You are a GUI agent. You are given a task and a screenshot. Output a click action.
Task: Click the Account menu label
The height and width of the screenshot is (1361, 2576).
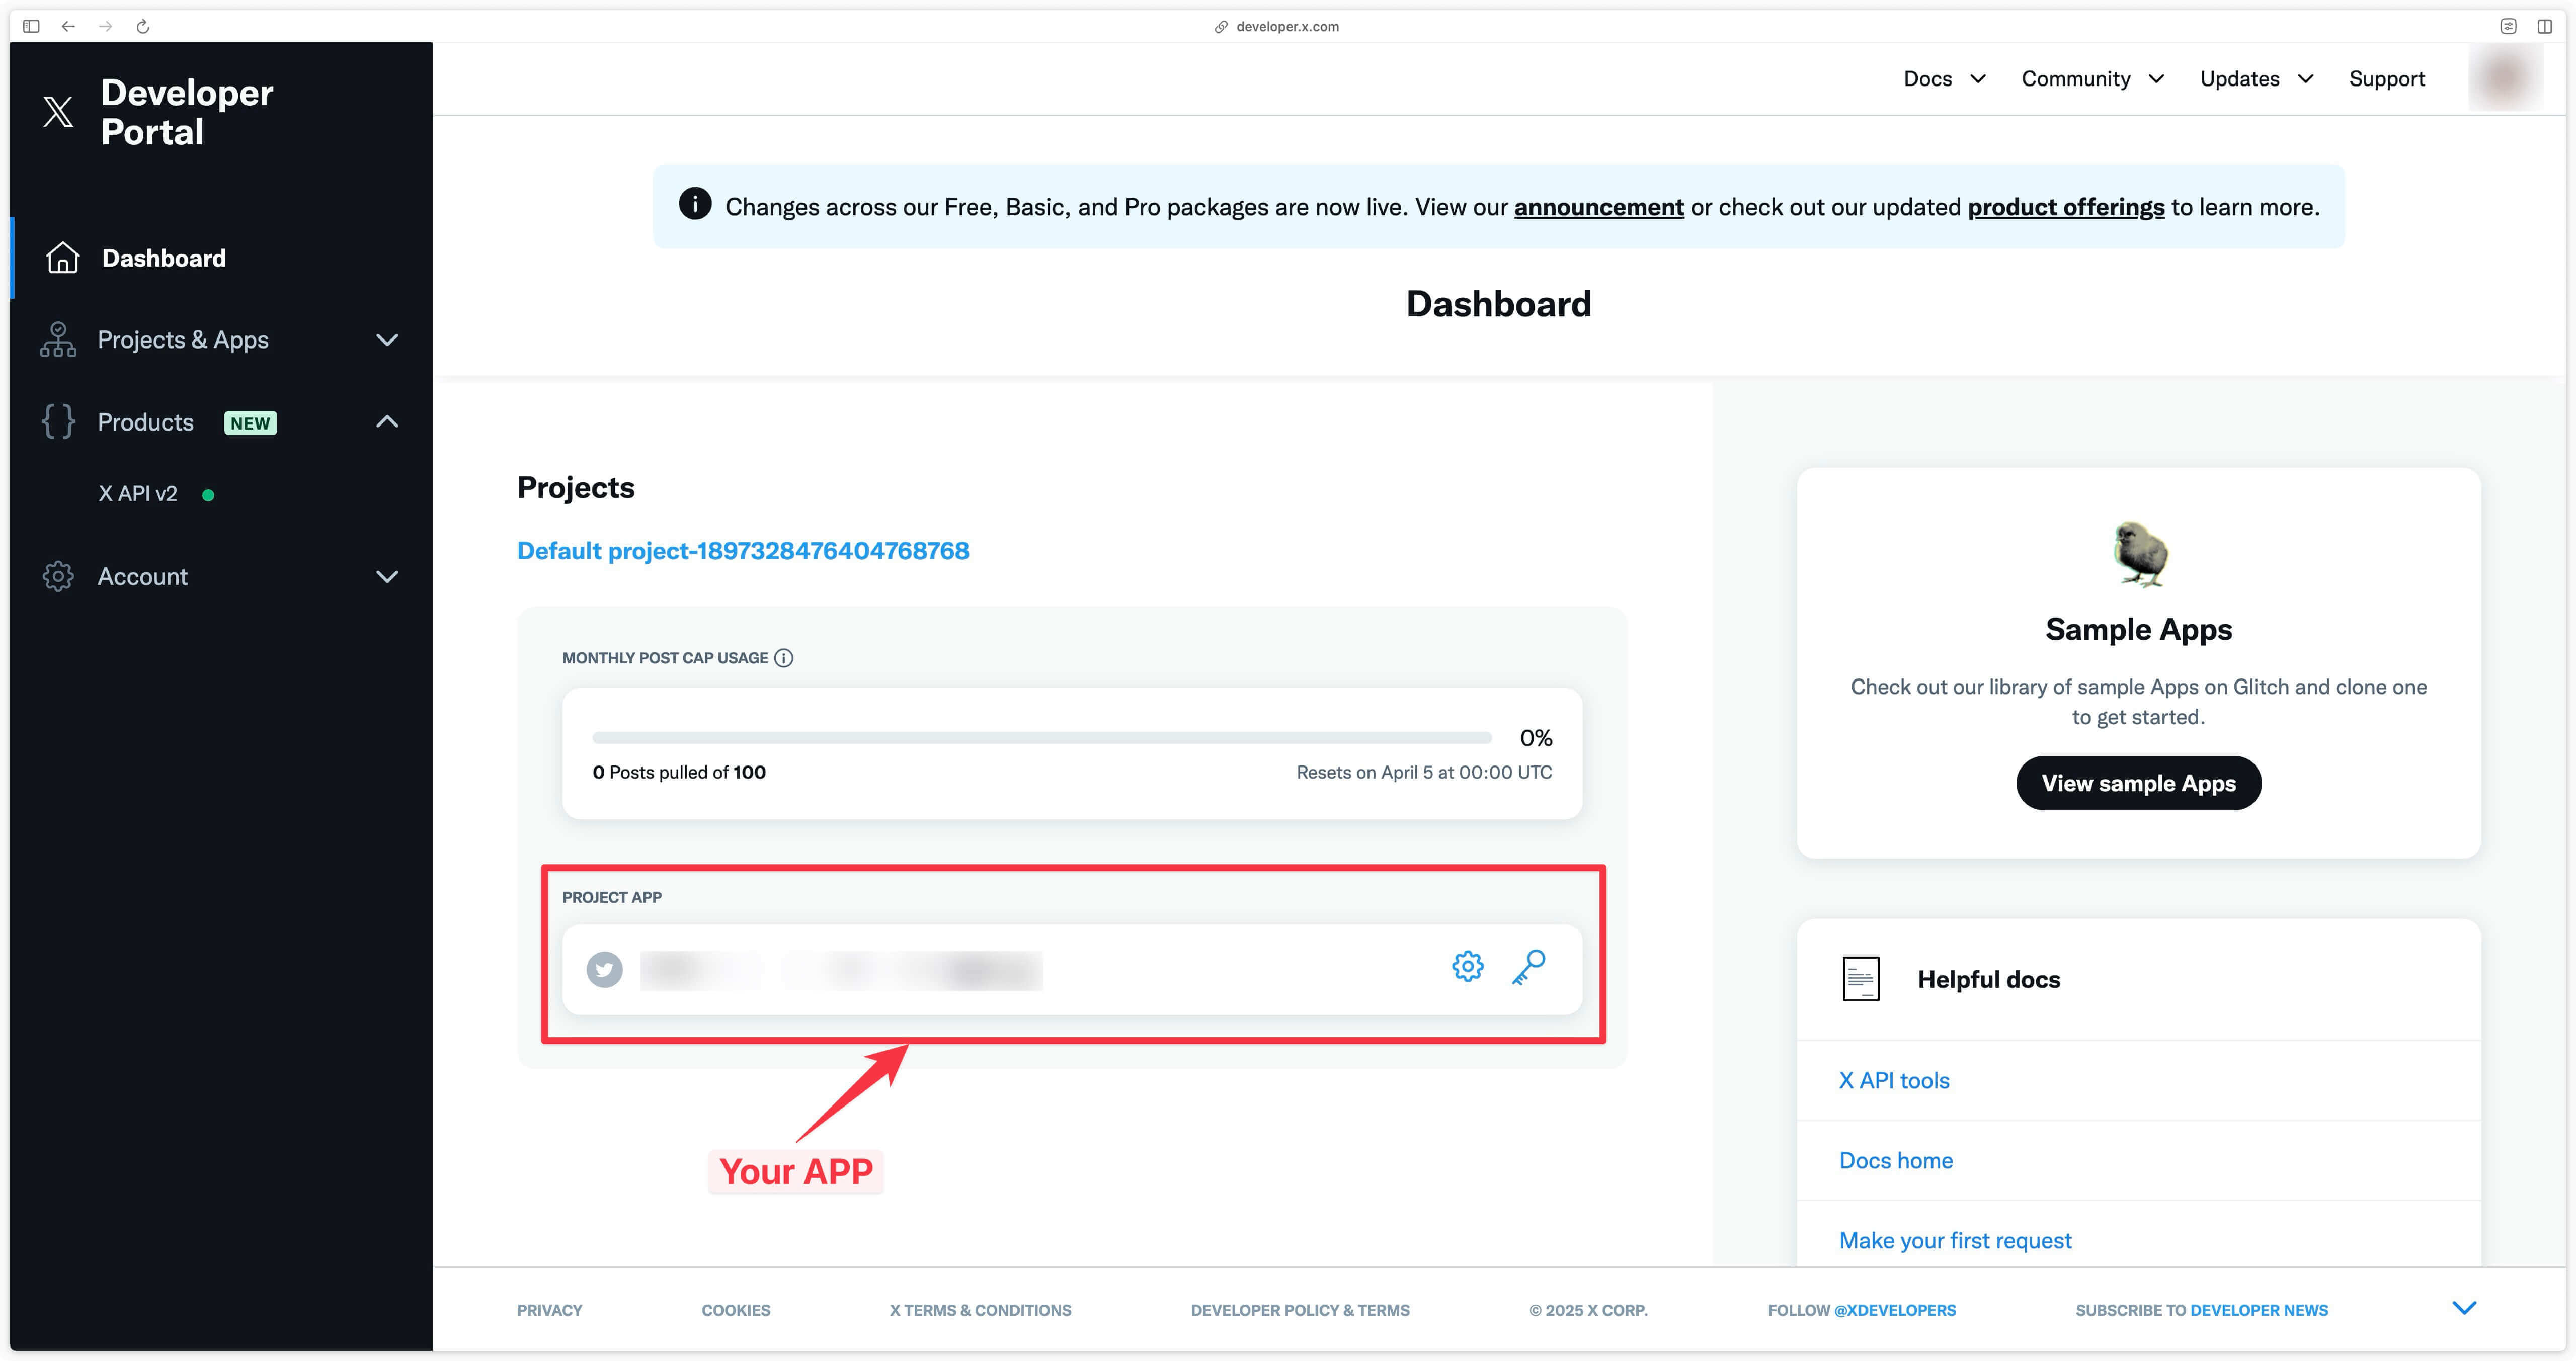point(143,577)
